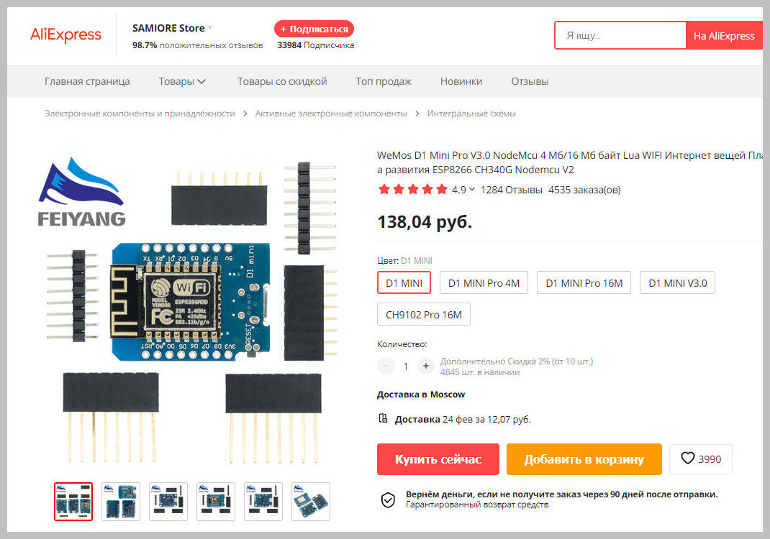Click the delivery package icon
Image resolution: width=770 pixels, height=539 pixels.
point(383,418)
